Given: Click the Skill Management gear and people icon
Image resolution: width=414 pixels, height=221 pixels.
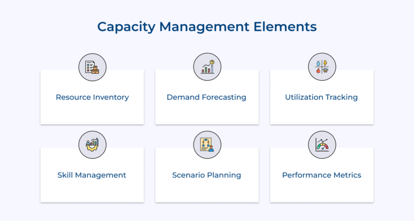Looking at the screenshot, I should [92, 145].
